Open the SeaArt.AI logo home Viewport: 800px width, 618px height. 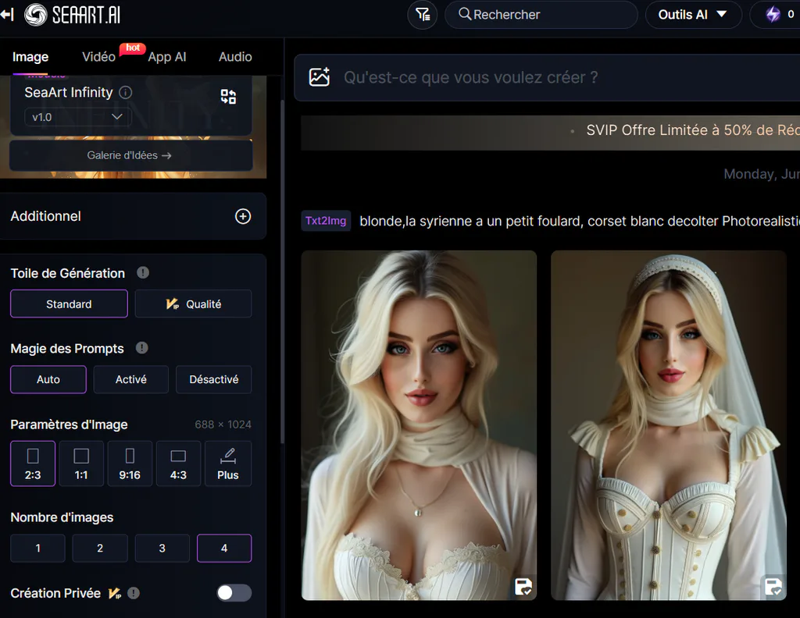73,15
